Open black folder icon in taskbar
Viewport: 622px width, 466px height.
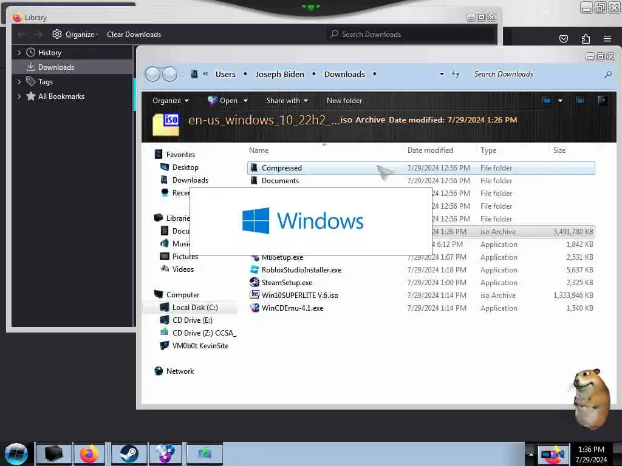coord(53,454)
